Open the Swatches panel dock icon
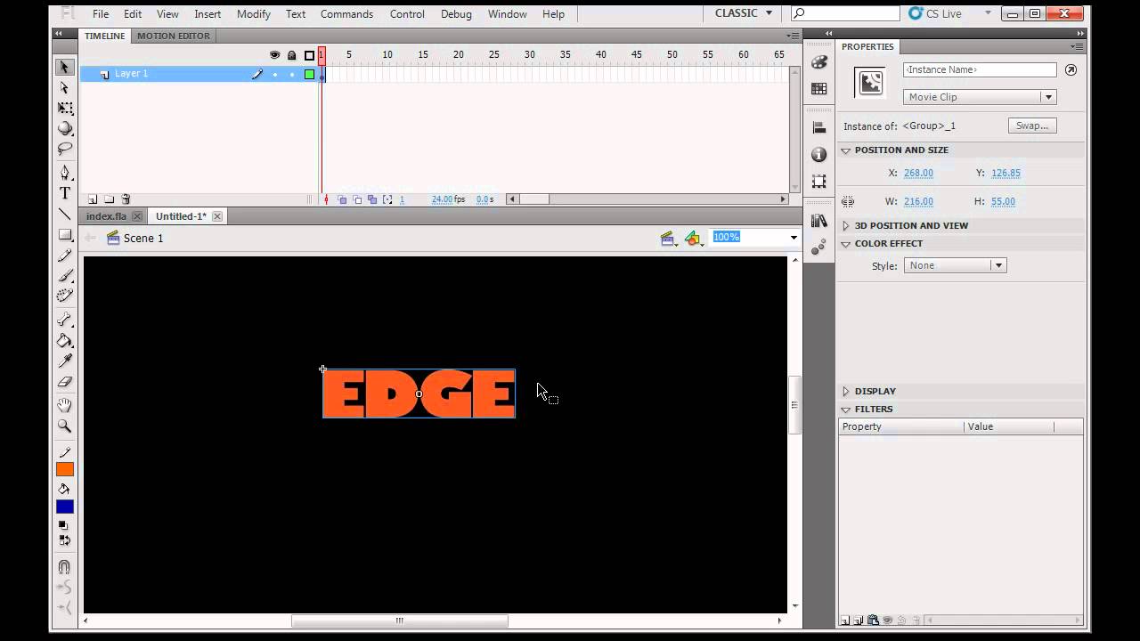The image size is (1140, 641). pyautogui.click(x=819, y=89)
